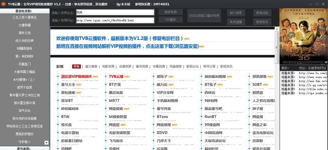
Task: Click the 更新版本 button
Action: tap(262, 22)
